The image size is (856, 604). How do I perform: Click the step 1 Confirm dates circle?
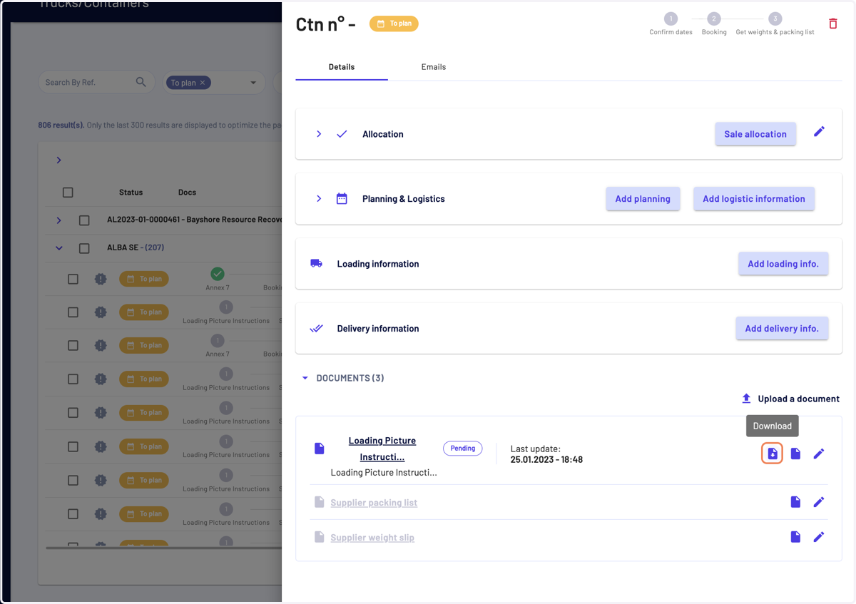(671, 19)
